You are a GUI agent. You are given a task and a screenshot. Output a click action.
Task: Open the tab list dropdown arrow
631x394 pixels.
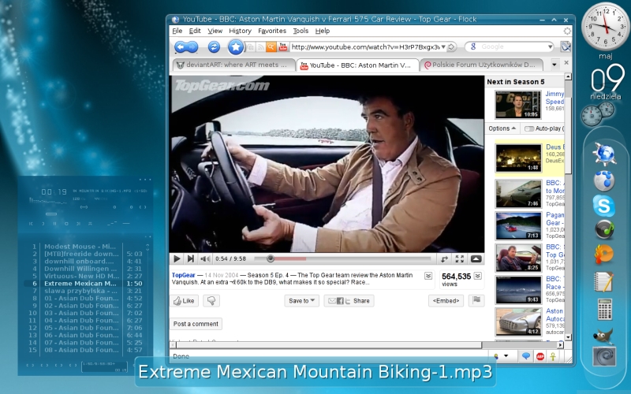(554, 65)
